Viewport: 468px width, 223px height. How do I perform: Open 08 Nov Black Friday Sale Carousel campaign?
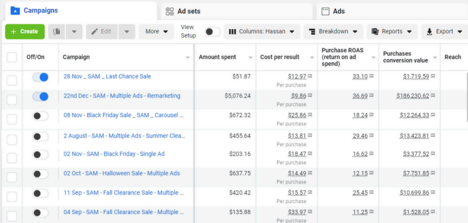(x=123, y=115)
